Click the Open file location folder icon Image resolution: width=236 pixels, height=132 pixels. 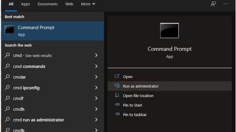(117, 95)
